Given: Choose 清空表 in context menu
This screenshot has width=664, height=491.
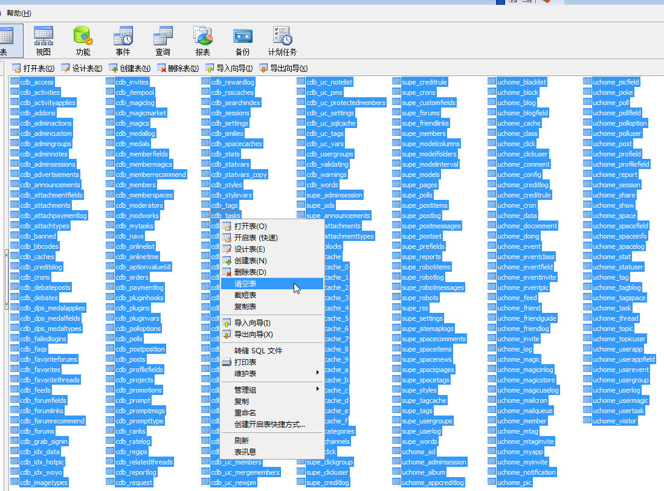Looking at the screenshot, I should 245,284.
